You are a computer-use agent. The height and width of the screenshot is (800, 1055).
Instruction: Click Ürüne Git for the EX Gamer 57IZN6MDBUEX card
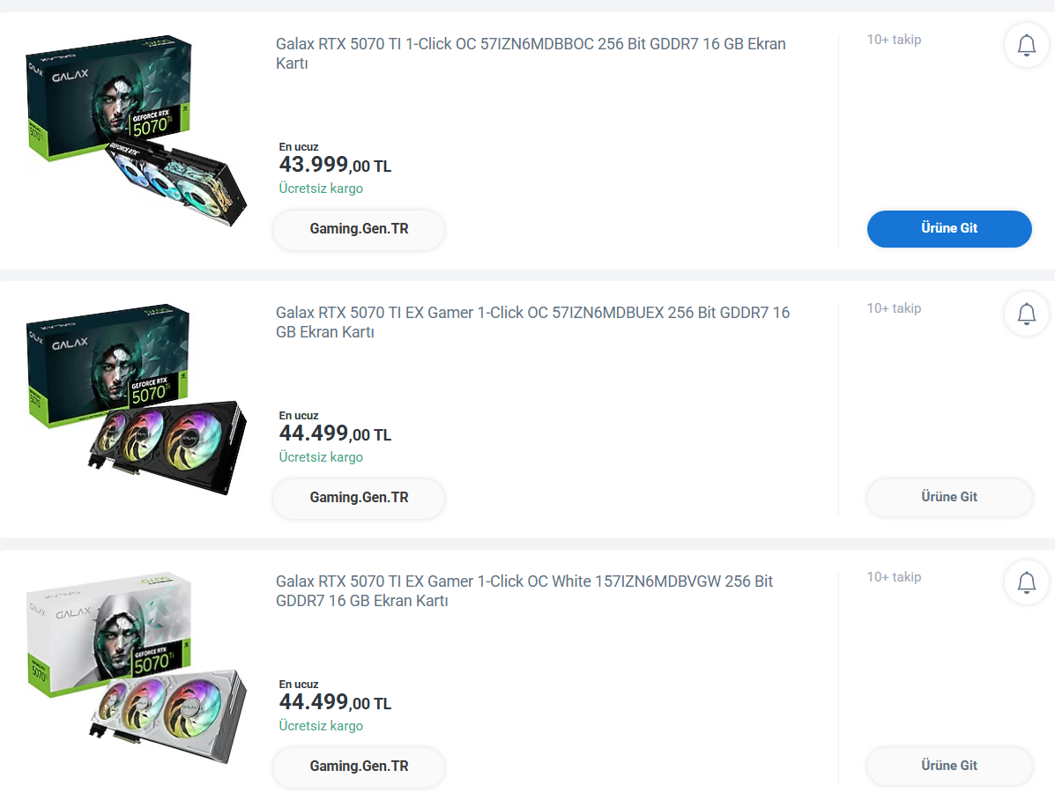point(949,497)
